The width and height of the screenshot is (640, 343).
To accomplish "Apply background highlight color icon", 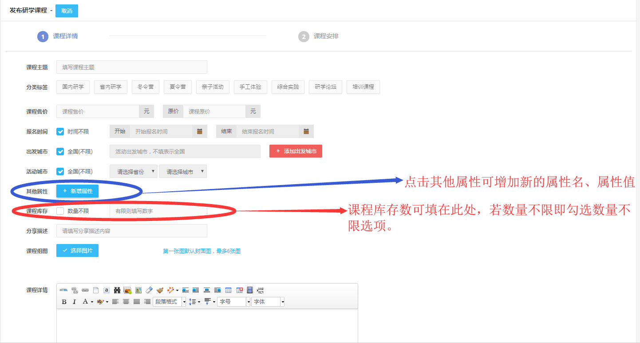I will (x=100, y=302).
